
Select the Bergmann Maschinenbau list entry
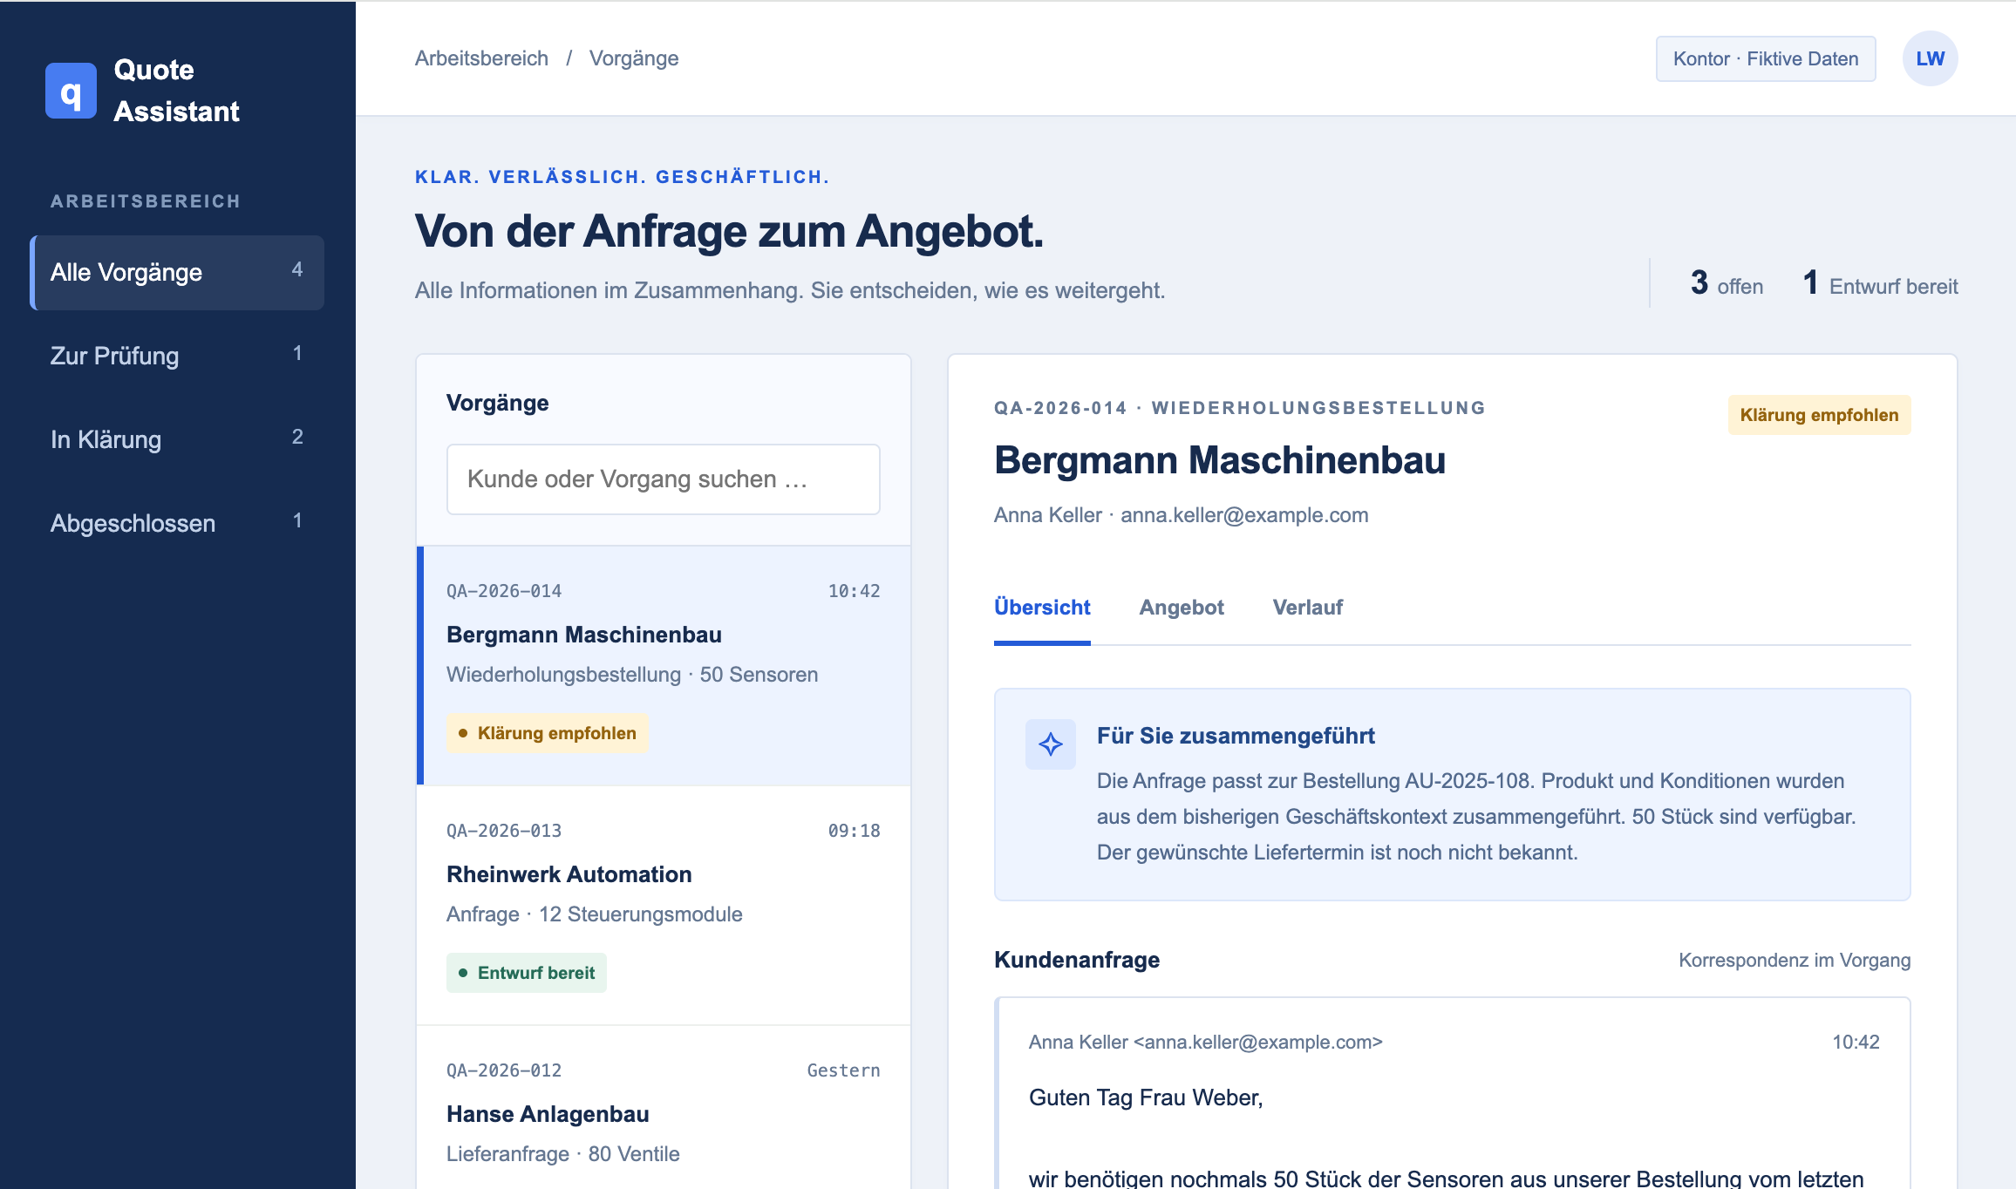pos(664,666)
